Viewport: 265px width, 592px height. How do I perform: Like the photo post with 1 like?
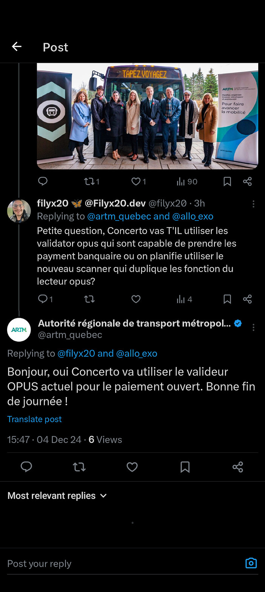click(x=139, y=182)
